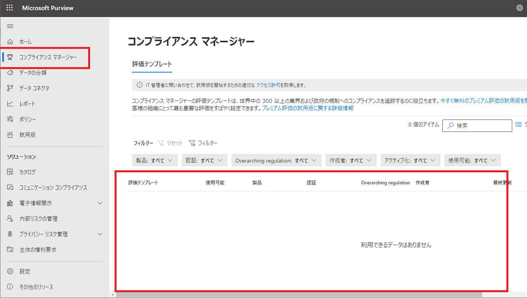Click the カタログ grid icon
527x298 pixels.
[x=10, y=172]
